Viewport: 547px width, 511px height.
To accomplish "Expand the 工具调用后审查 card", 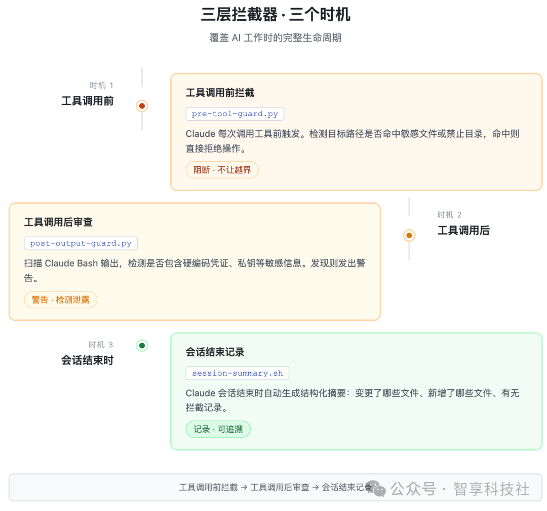I will coord(194,262).
